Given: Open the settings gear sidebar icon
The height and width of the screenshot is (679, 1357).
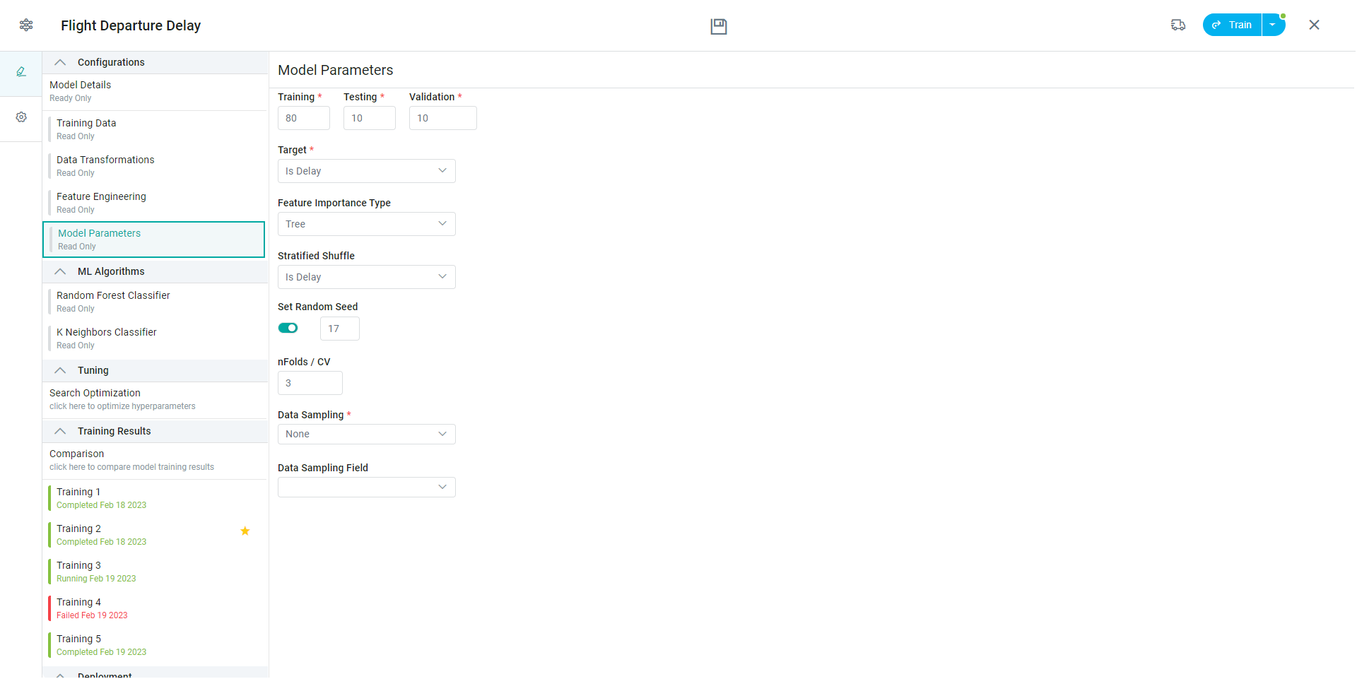Looking at the screenshot, I should (x=21, y=117).
